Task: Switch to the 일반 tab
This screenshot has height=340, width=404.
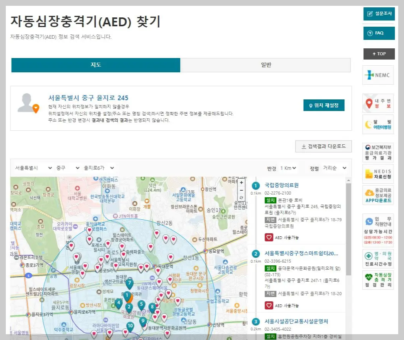Action: tap(266, 65)
